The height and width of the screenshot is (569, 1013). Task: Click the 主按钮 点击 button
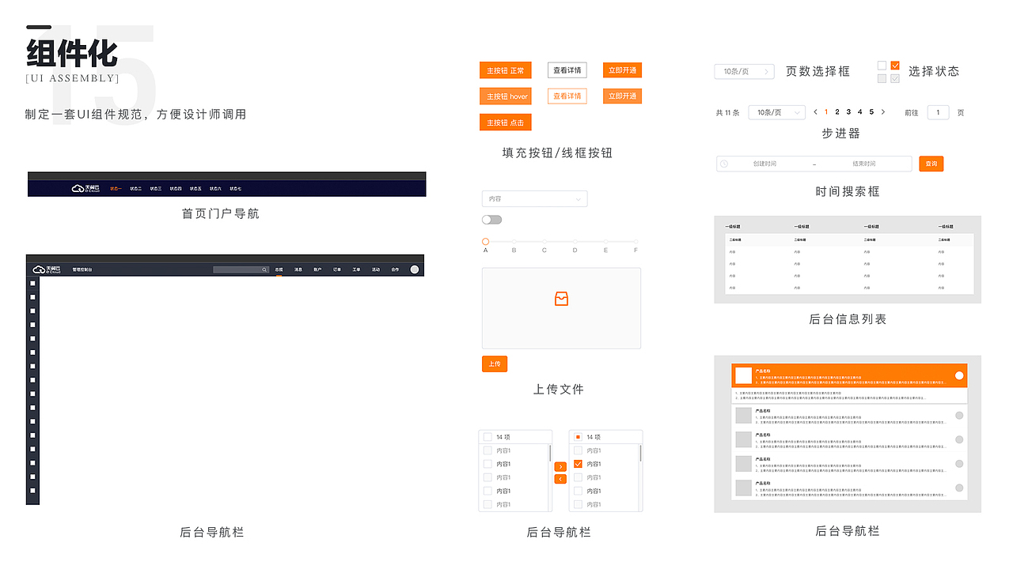coord(505,122)
